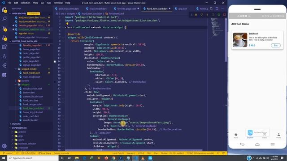Click the taskbar search box
287x161 pixels.
coord(33,158)
